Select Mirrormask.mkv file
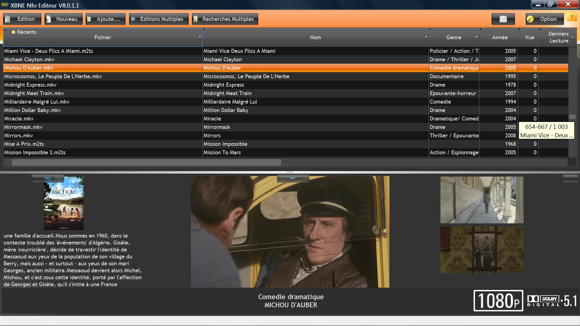 103,127
